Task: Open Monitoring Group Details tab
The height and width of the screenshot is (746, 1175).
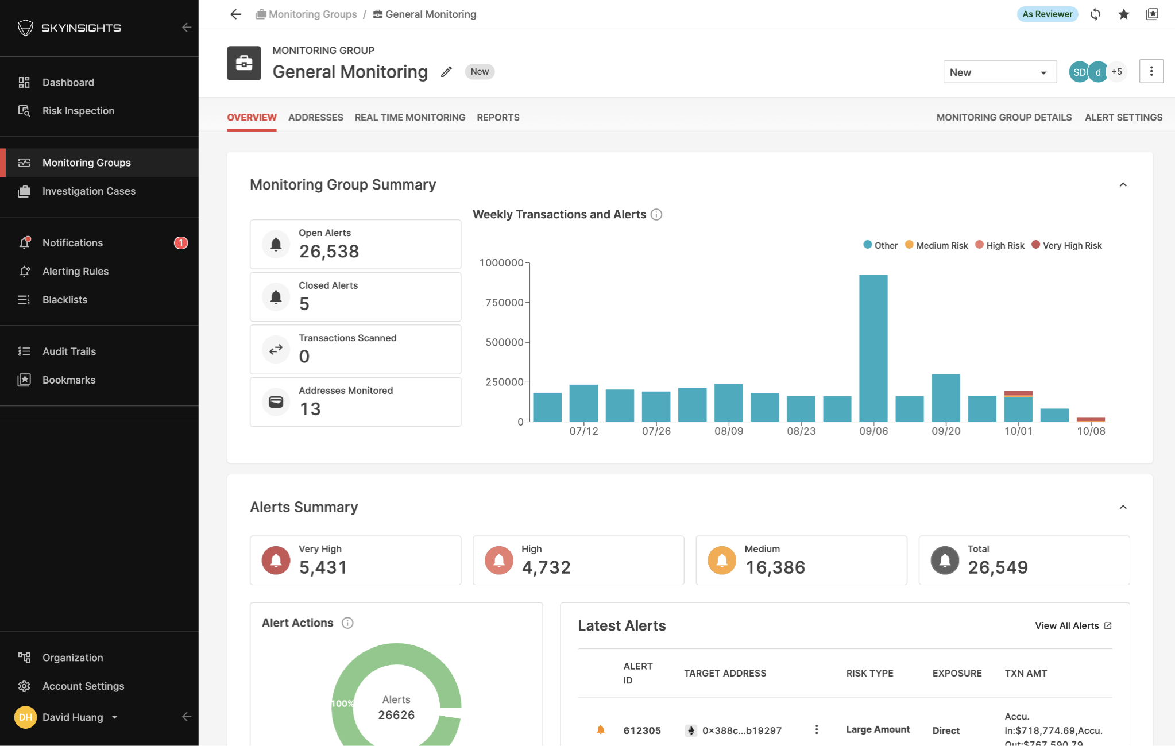Action: [1004, 117]
